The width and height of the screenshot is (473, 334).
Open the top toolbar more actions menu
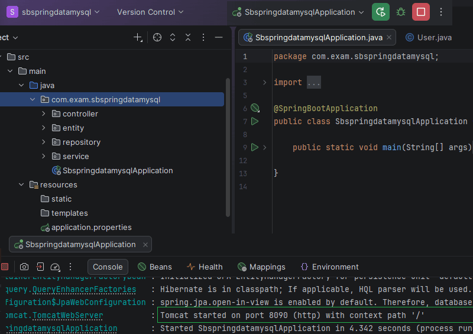coord(441,12)
